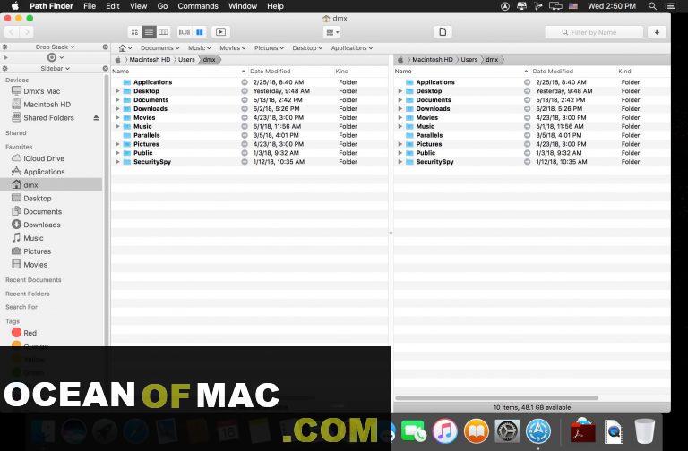Expand Movies folder in right pane

click(x=400, y=117)
